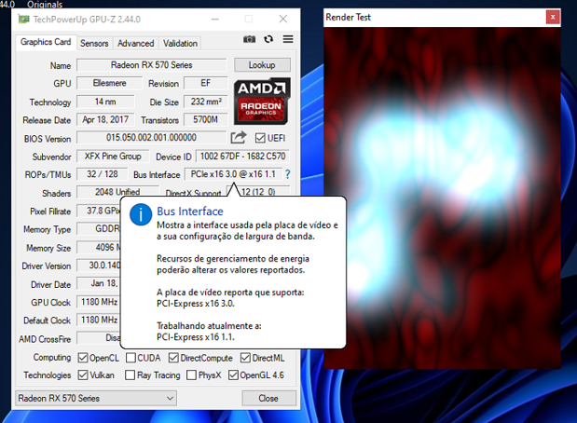Minimize the GPU-Z window
This screenshot has width=577, height=423.
215,19
